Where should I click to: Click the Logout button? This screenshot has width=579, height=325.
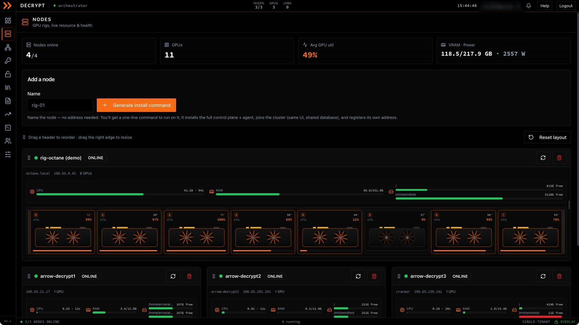pos(566,6)
